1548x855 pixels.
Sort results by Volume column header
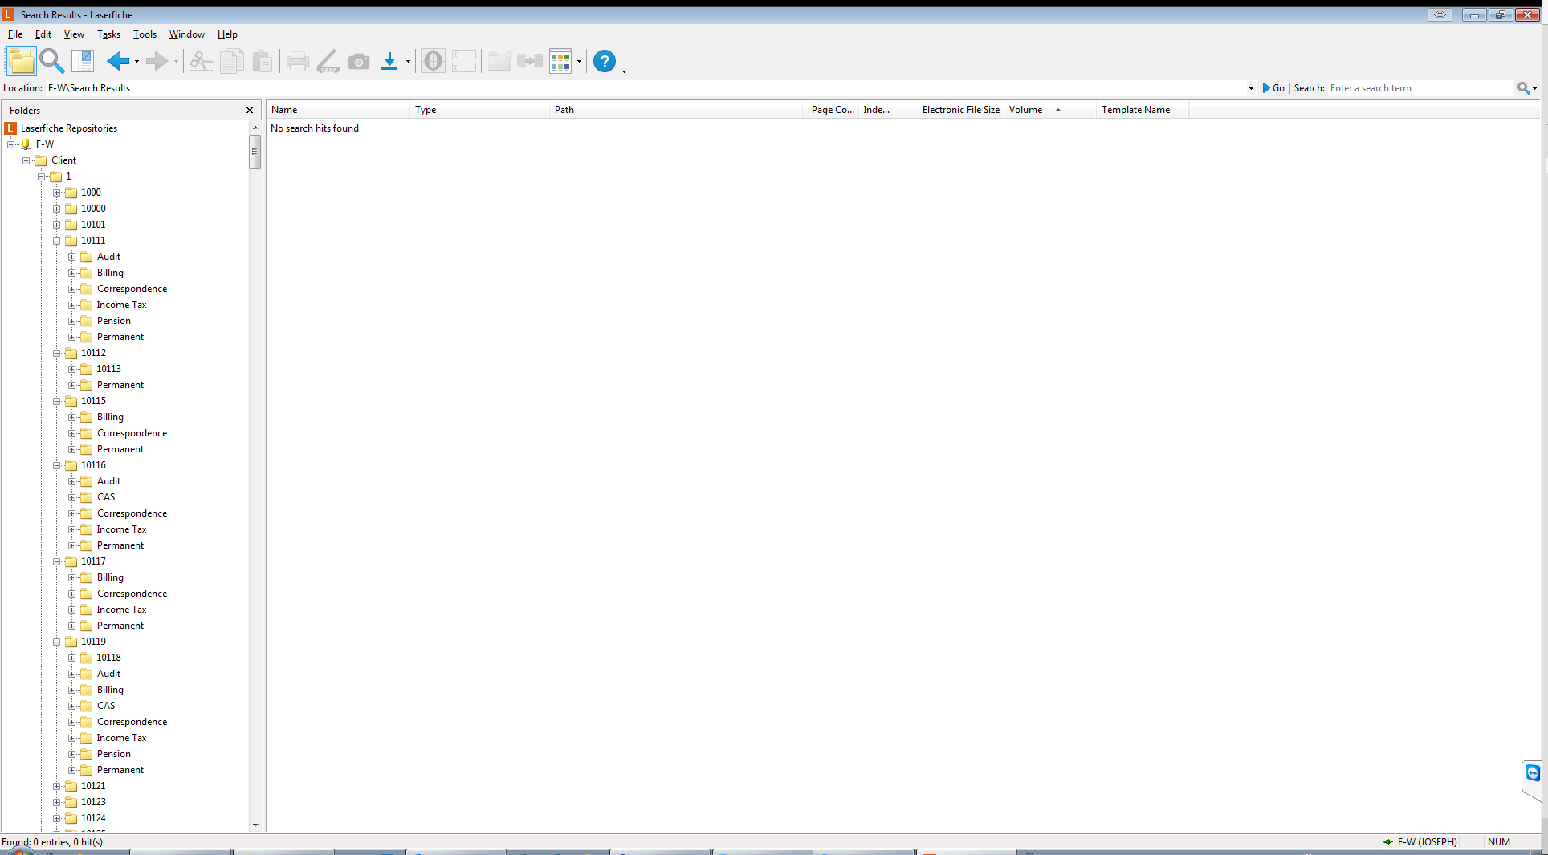point(1026,110)
